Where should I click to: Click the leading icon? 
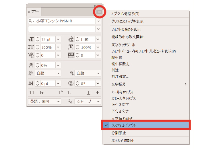click(71, 39)
